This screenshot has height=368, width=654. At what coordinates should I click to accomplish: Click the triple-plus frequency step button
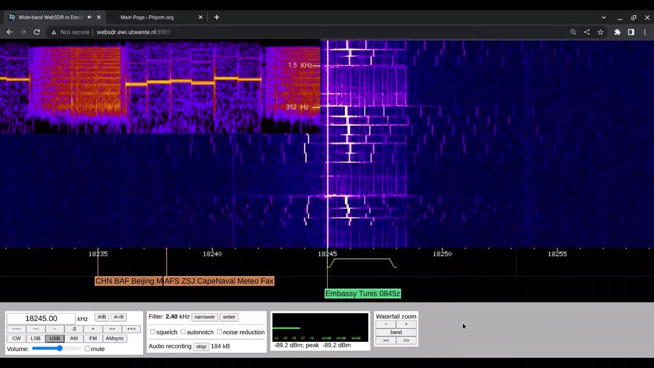(131, 329)
